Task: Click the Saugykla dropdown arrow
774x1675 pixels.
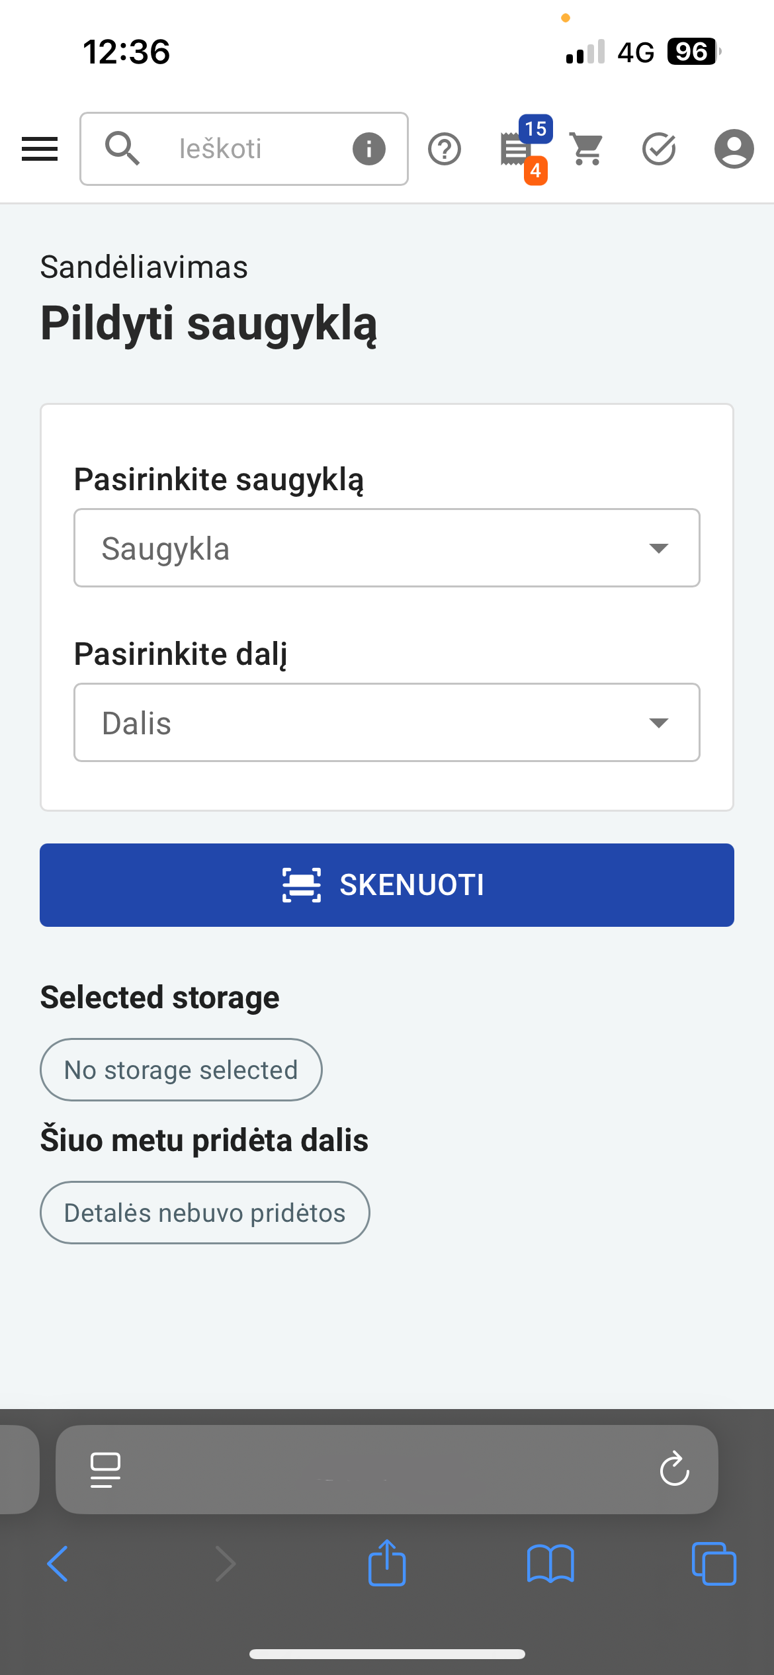Action: (659, 548)
